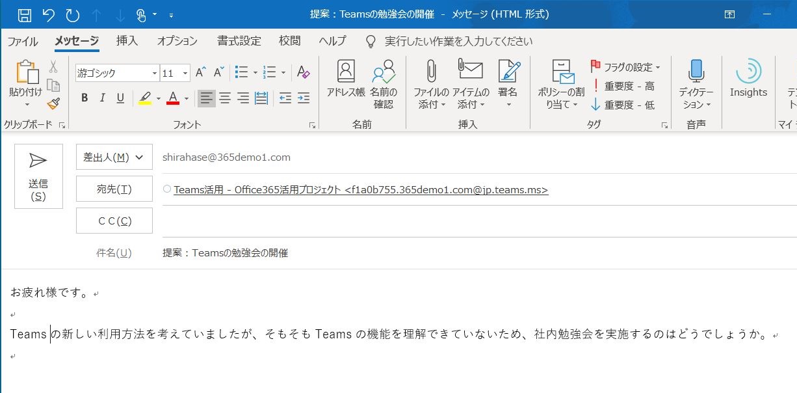Apply yellow text highlight color

[x=144, y=98]
